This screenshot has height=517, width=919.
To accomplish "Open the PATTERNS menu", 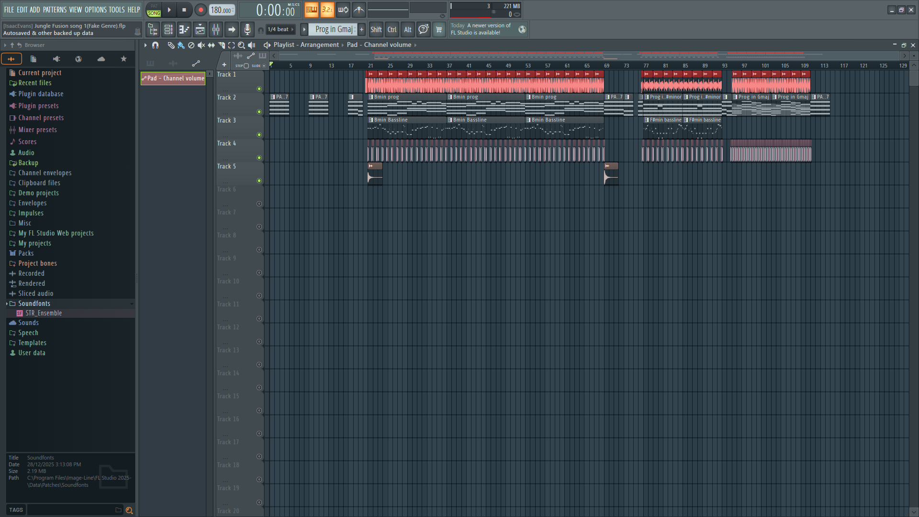I will pyautogui.click(x=55, y=10).
